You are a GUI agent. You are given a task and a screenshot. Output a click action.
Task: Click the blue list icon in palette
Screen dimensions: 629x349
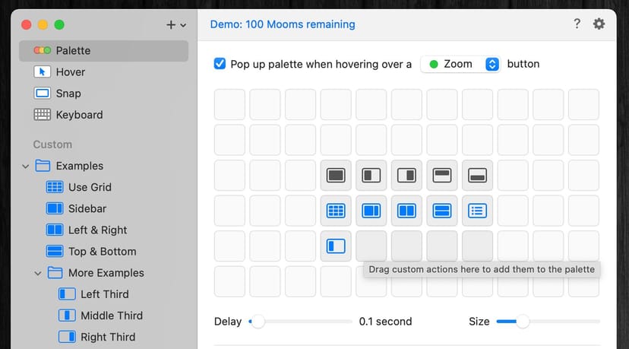point(477,211)
